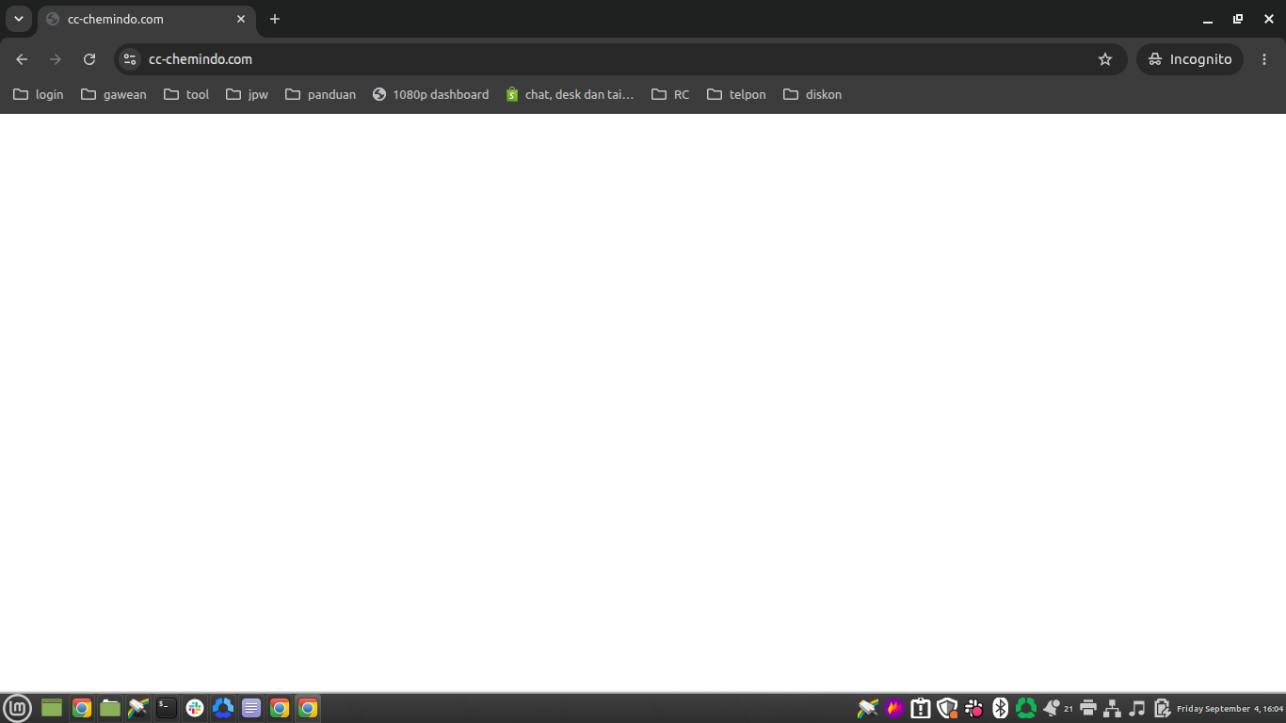1286x723 pixels.
Task: Open a new tab with plus button
Action: (275, 19)
